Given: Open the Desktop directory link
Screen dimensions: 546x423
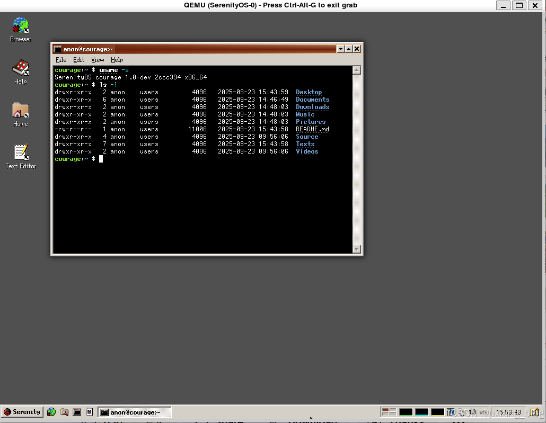Looking at the screenshot, I should (309, 92).
